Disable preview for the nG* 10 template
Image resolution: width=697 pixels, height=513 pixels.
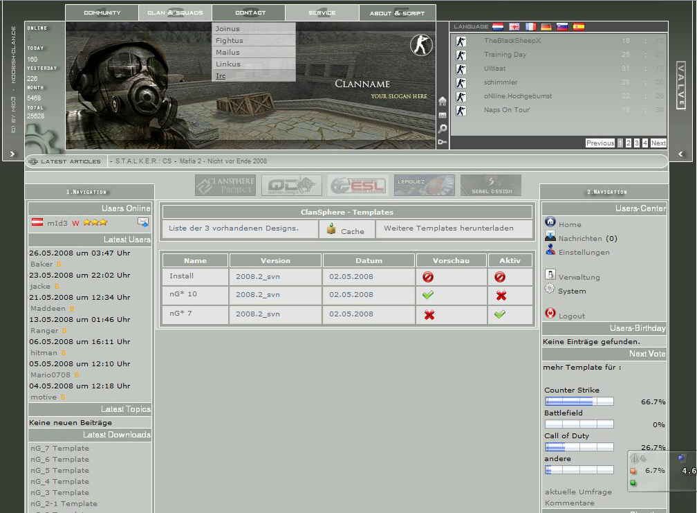[428, 294]
